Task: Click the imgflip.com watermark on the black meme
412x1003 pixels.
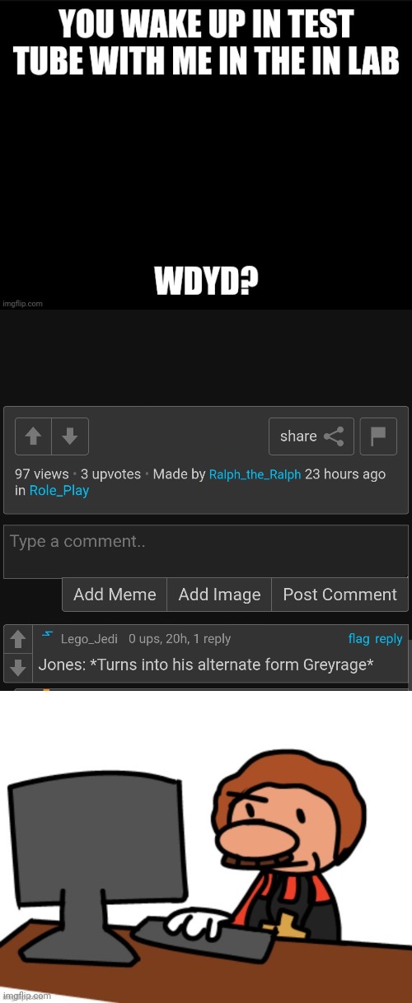Action: coord(22,303)
